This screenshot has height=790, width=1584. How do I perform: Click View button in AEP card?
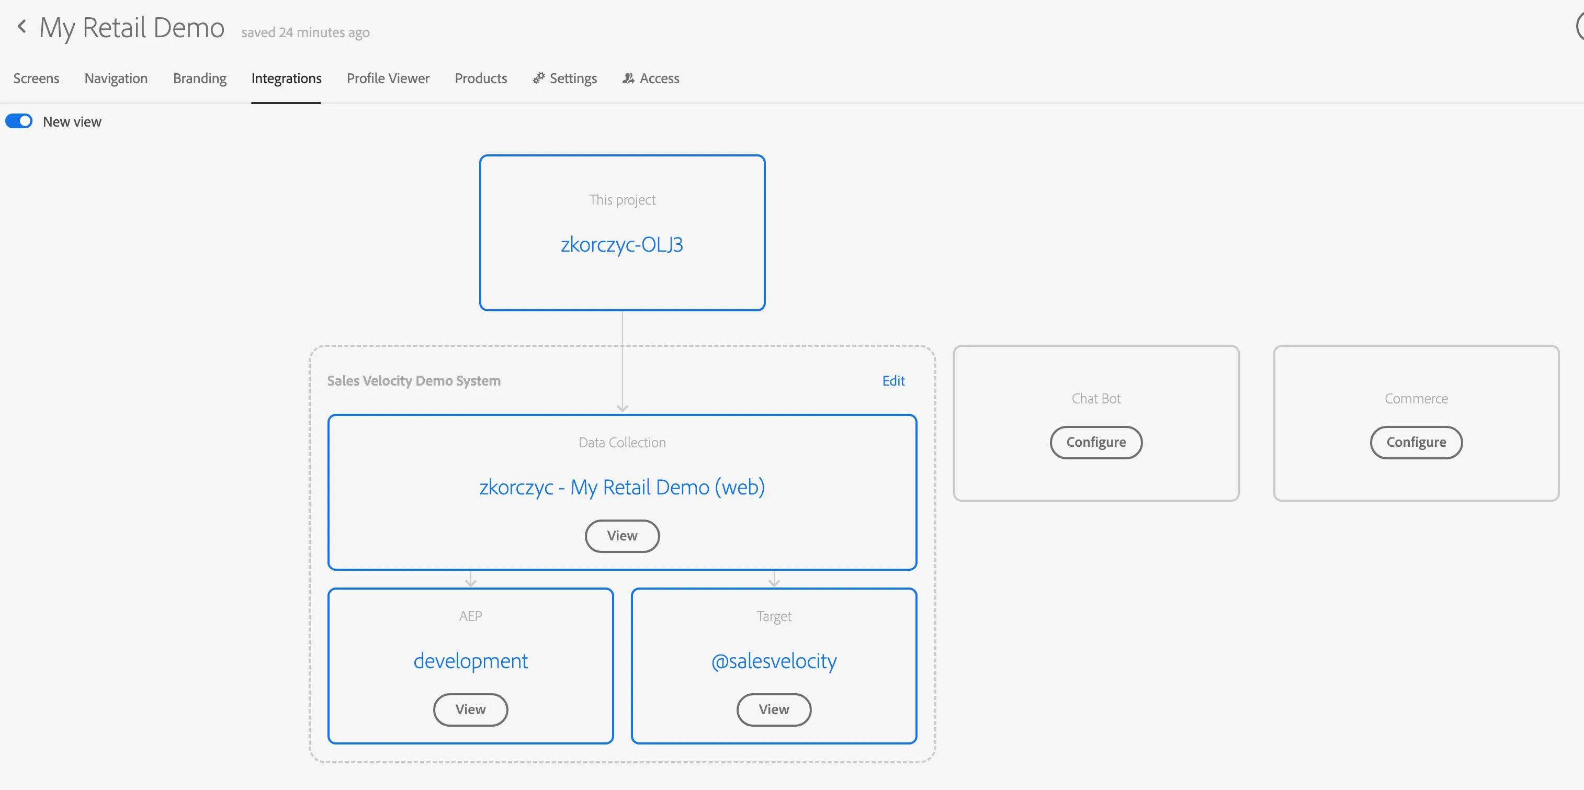click(x=470, y=709)
